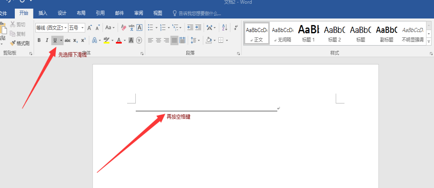
Task: Open borders dropdown arrow
Action: click(x=227, y=41)
